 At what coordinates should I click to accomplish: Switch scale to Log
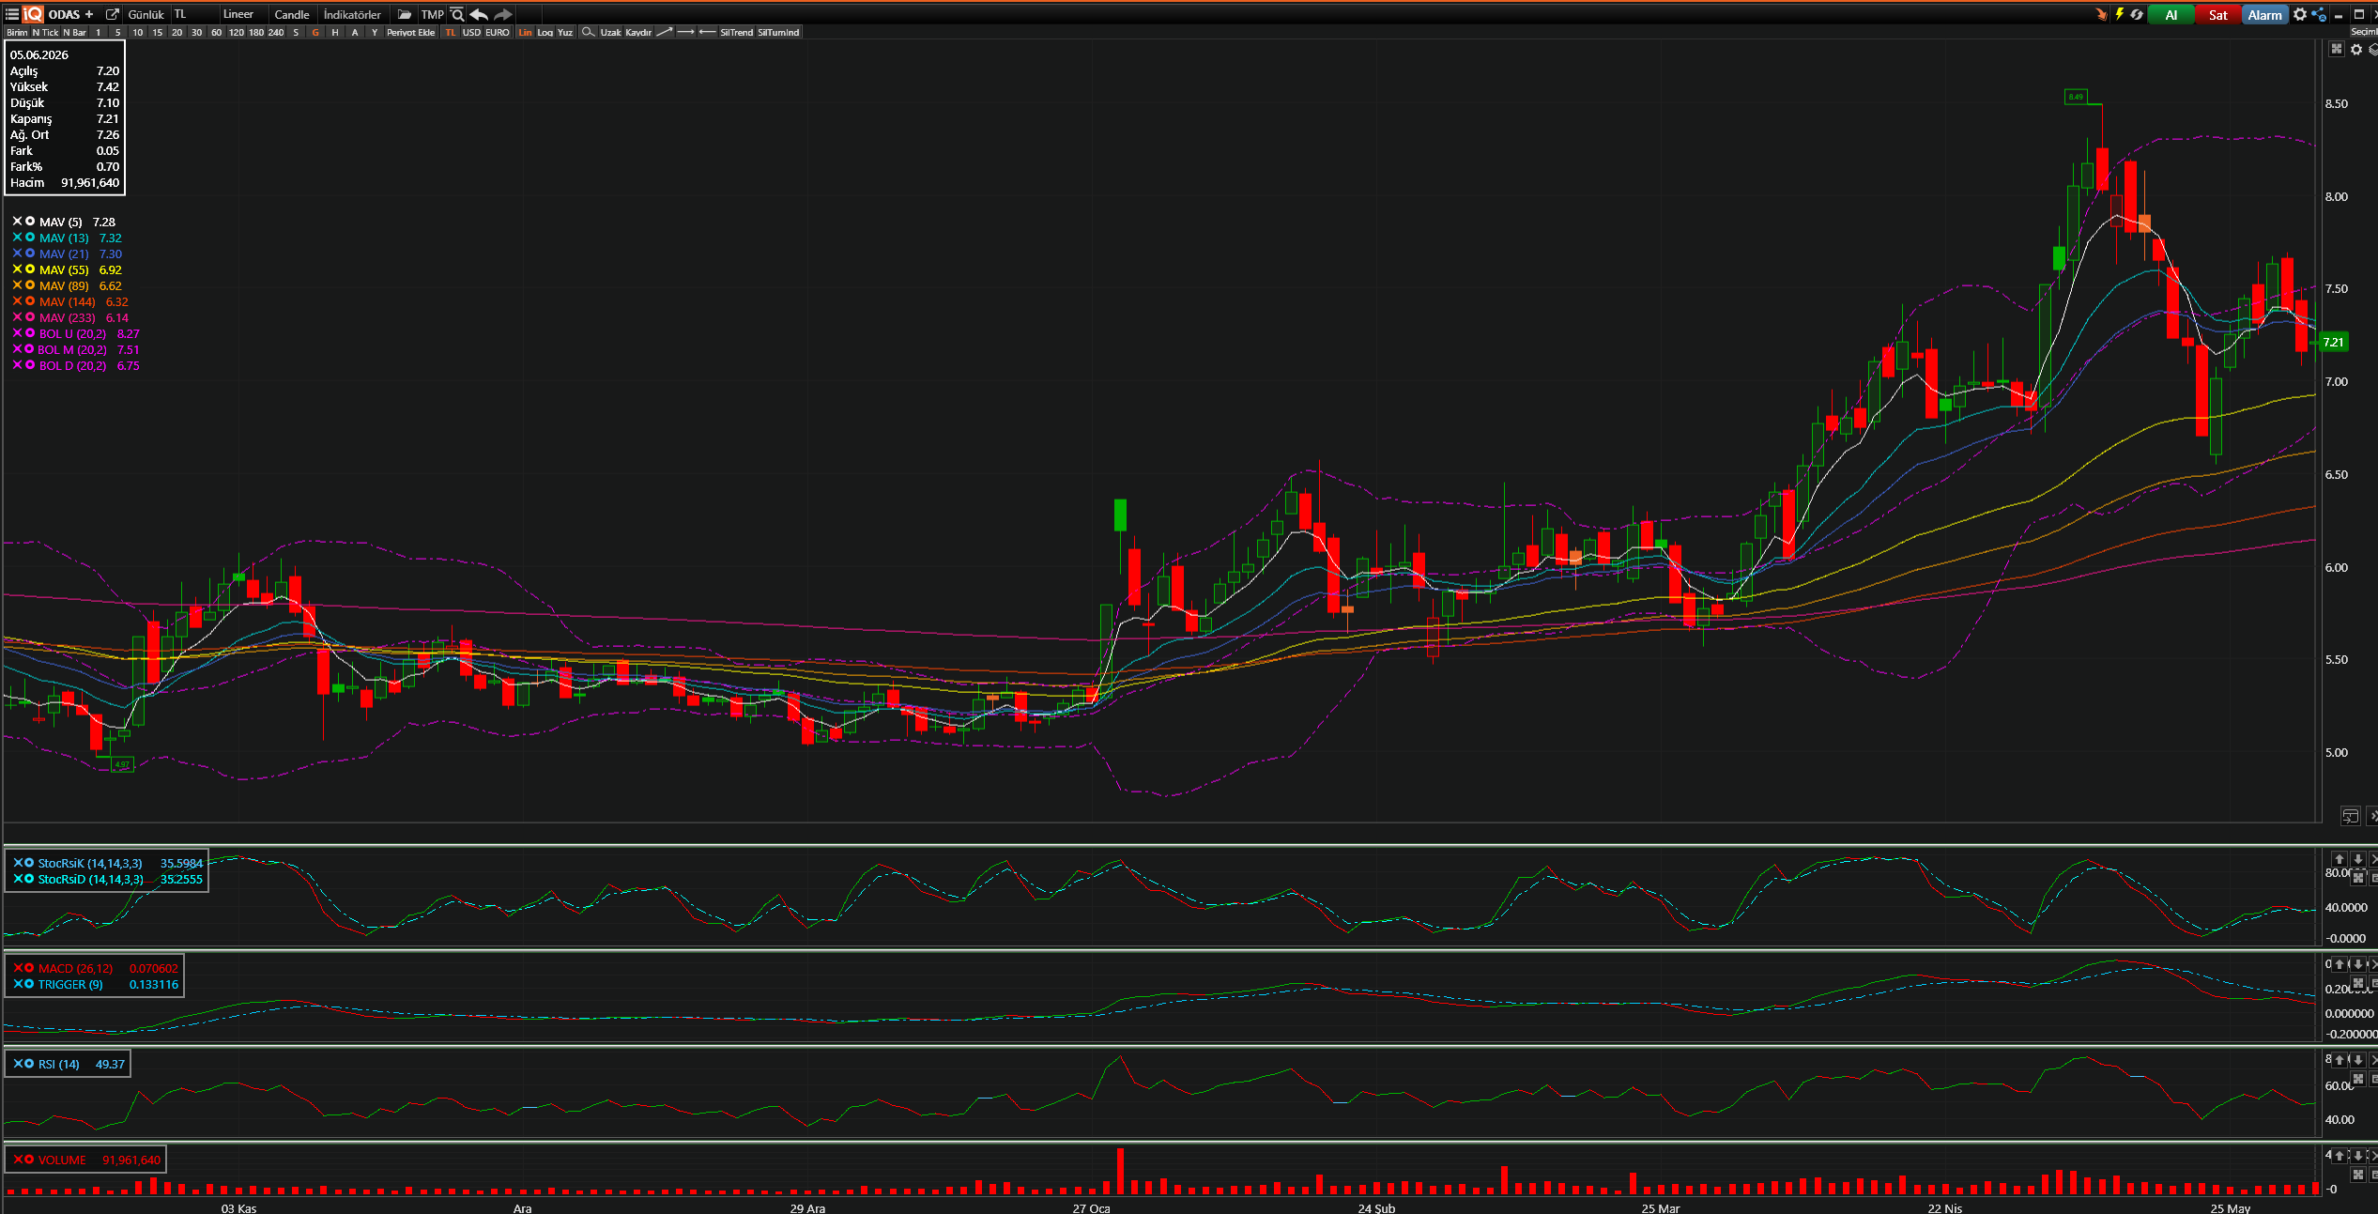[545, 32]
